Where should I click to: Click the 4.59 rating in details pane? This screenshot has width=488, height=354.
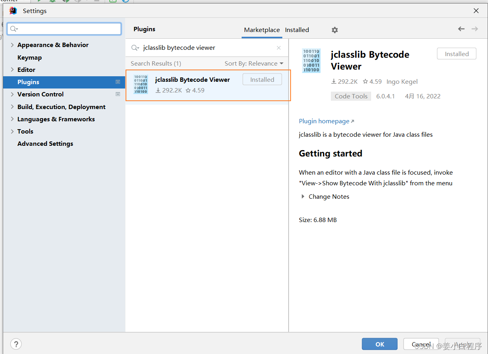click(372, 82)
